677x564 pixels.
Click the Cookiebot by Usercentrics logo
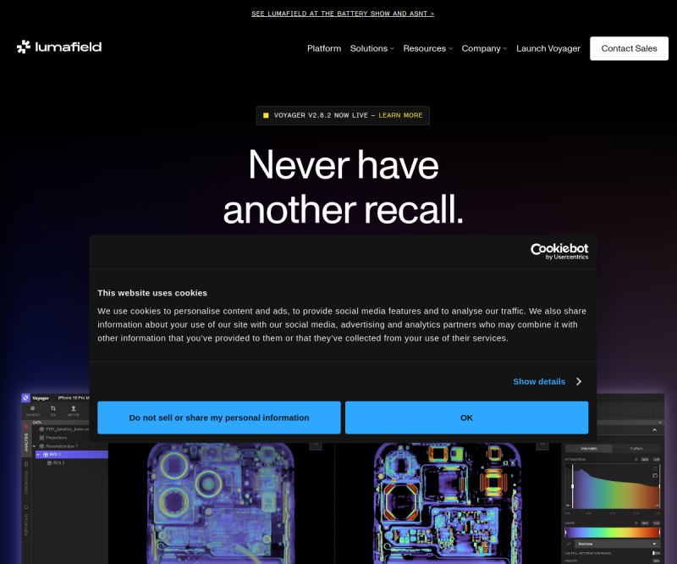coord(559,252)
